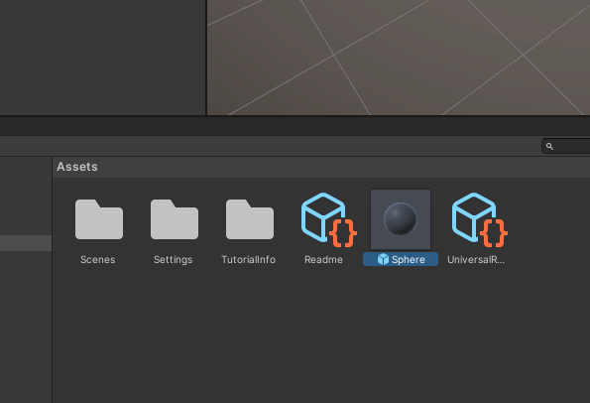
Task: Deselect assets by clicking empty Project area
Action: (320, 336)
